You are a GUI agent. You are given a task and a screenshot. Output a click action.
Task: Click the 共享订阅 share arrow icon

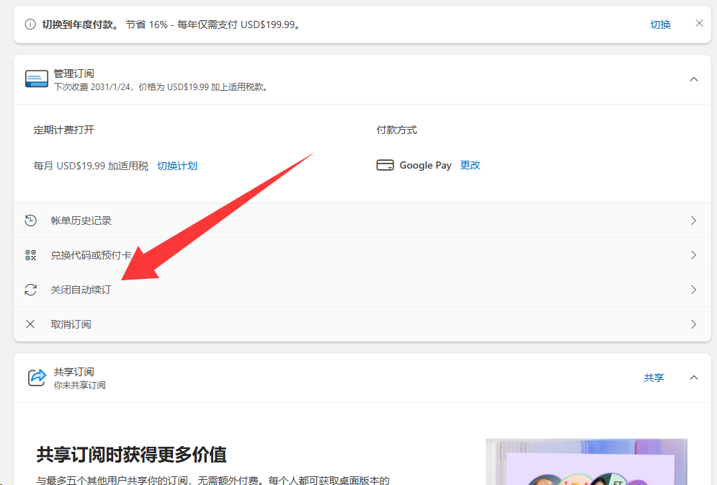coord(37,378)
